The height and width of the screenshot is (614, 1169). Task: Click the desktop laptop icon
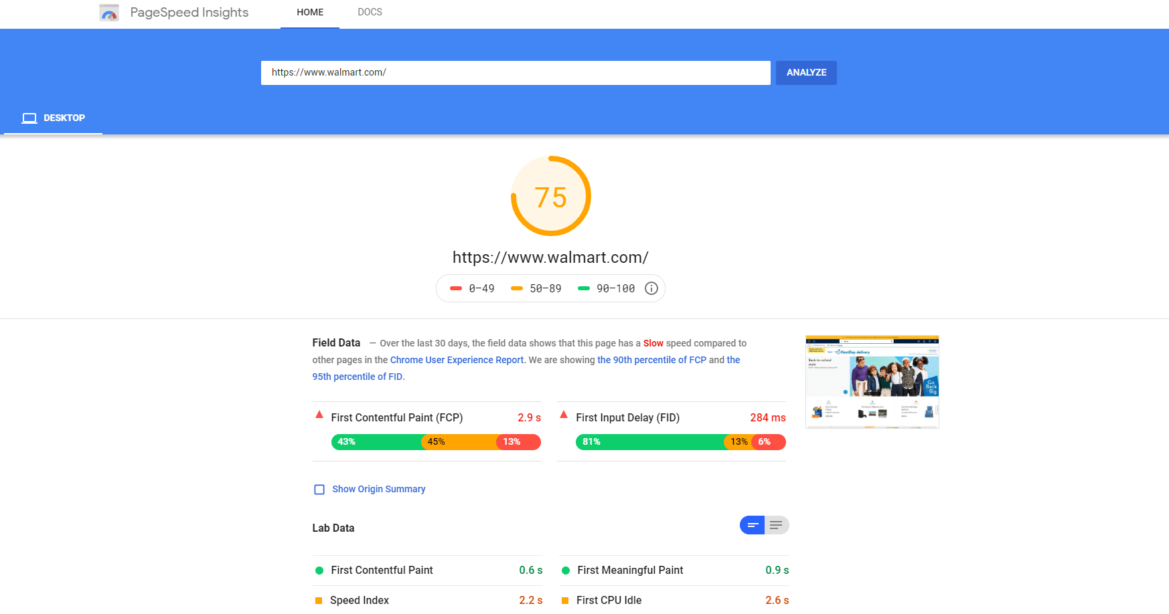[x=29, y=118]
